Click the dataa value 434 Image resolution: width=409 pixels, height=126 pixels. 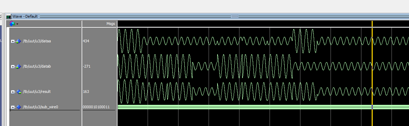(86, 41)
